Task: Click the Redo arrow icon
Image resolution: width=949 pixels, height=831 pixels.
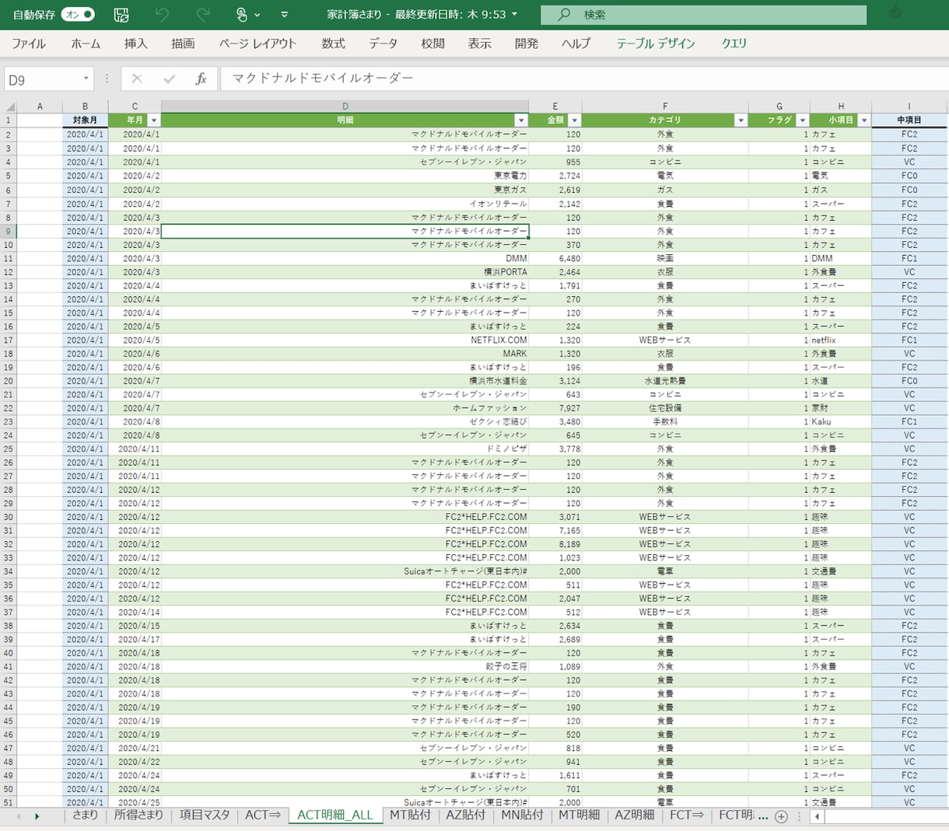Action: click(203, 14)
